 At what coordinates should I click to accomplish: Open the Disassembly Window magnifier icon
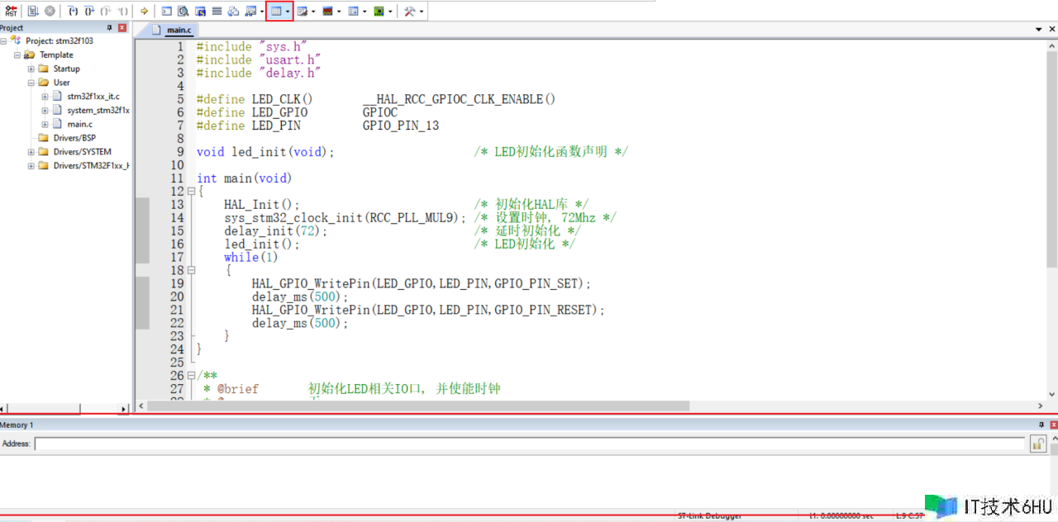pos(183,11)
